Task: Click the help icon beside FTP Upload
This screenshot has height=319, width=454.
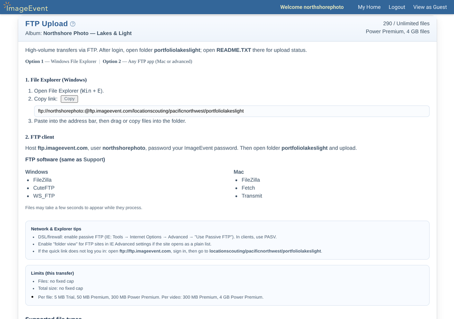Action: 73,24
